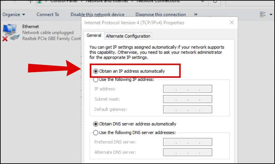Select the Ethernet adapter icon
Screen dimensions: 275x164
(x=10, y=33)
